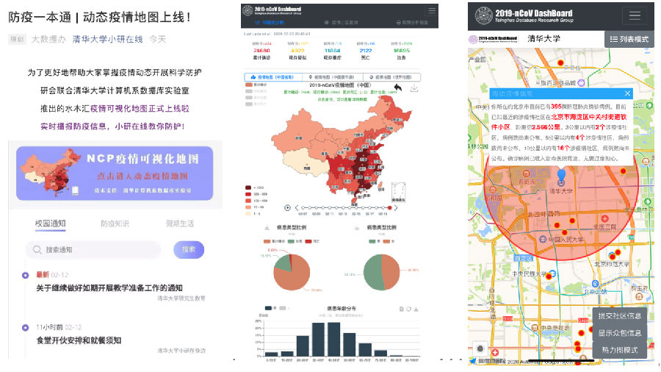Click the >1000 dark red legend swatch
The width and height of the screenshot is (661, 372).
coord(248,187)
